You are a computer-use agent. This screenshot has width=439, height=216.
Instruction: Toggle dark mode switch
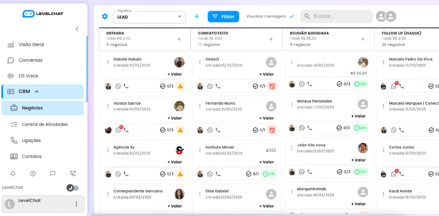pos(72,188)
